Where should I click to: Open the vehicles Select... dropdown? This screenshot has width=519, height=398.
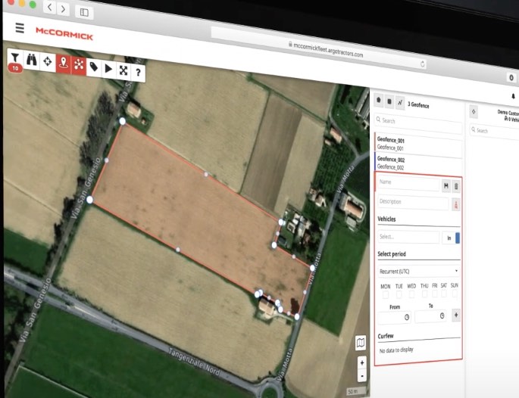[x=408, y=238]
